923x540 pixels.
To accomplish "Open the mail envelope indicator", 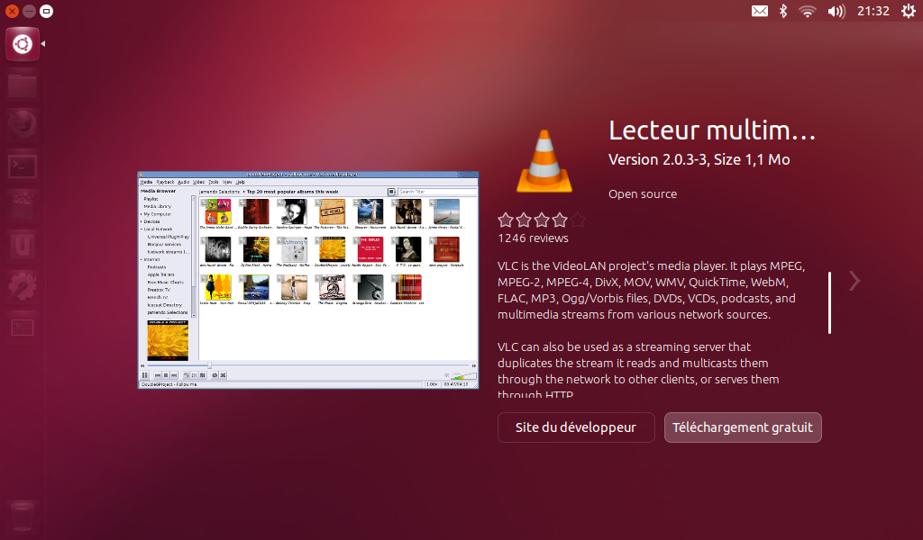I will [x=759, y=11].
